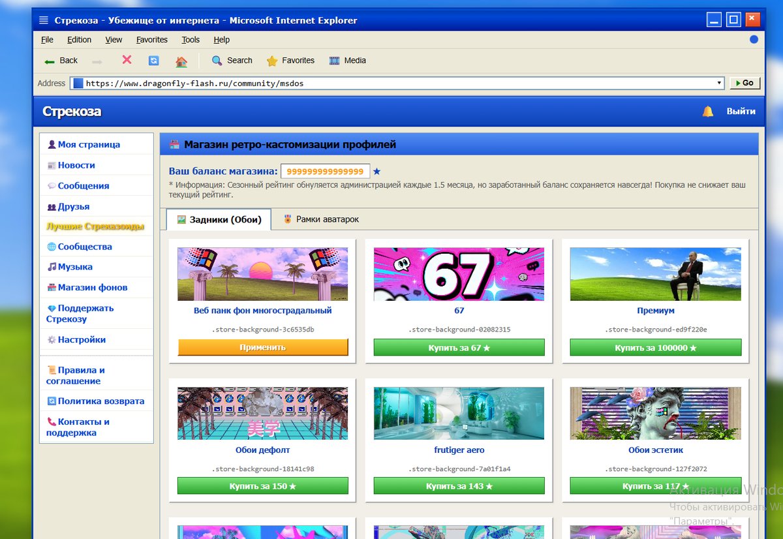Click the Премиум background thumbnail

click(656, 274)
